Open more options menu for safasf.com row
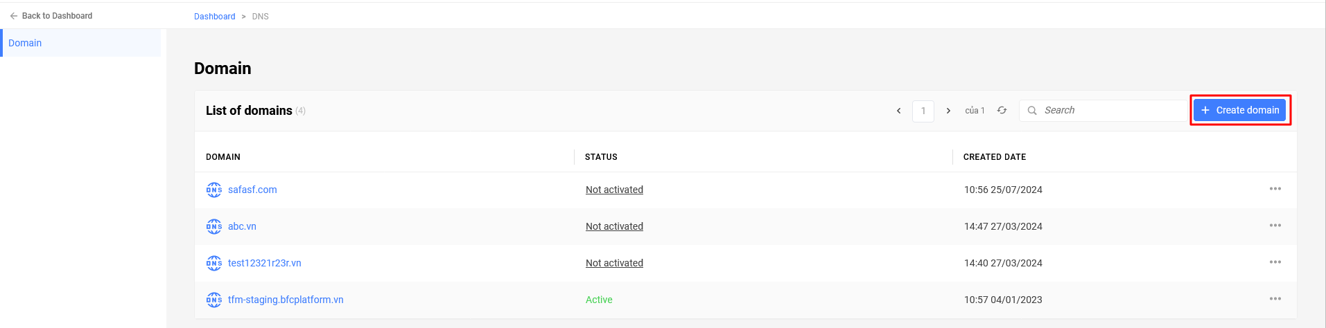Viewport: 1326px width, 328px height. (1275, 189)
